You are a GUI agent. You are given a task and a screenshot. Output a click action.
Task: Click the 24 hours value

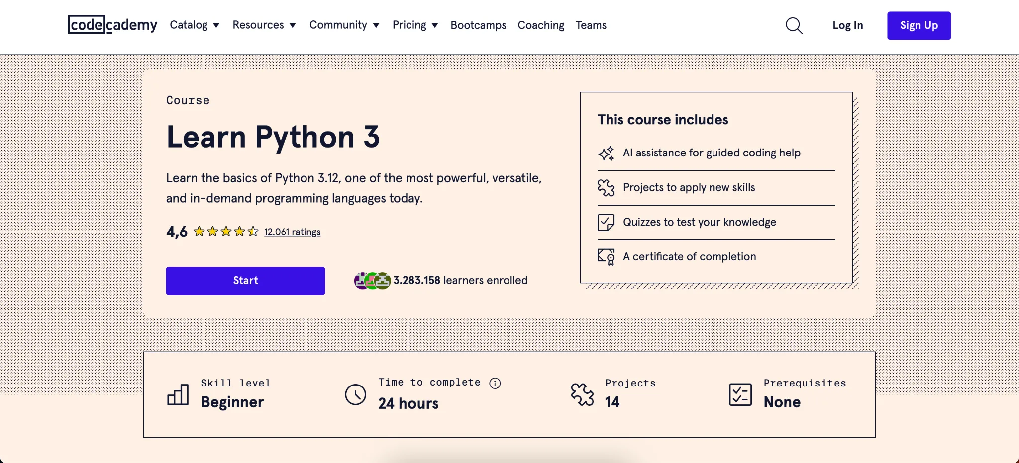click(408, 403)
